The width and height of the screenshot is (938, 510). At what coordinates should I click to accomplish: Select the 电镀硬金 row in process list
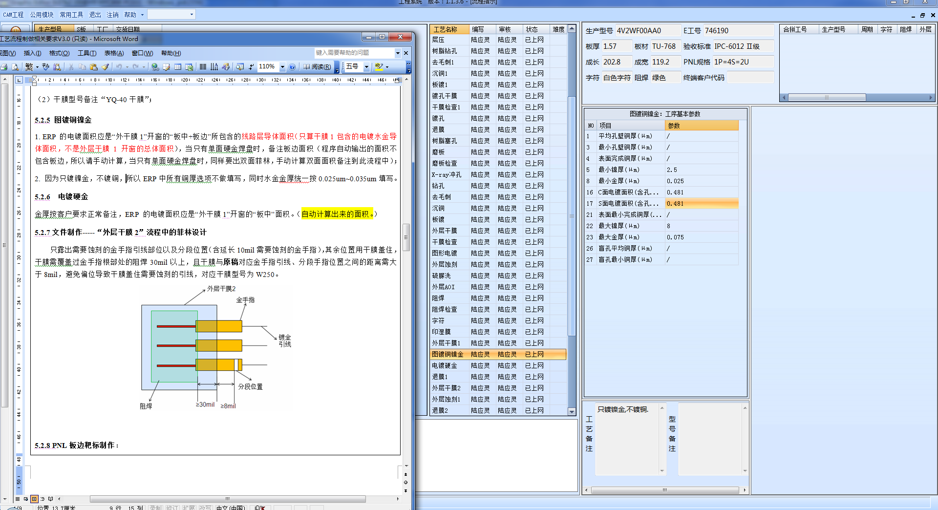tap(445, 365)
